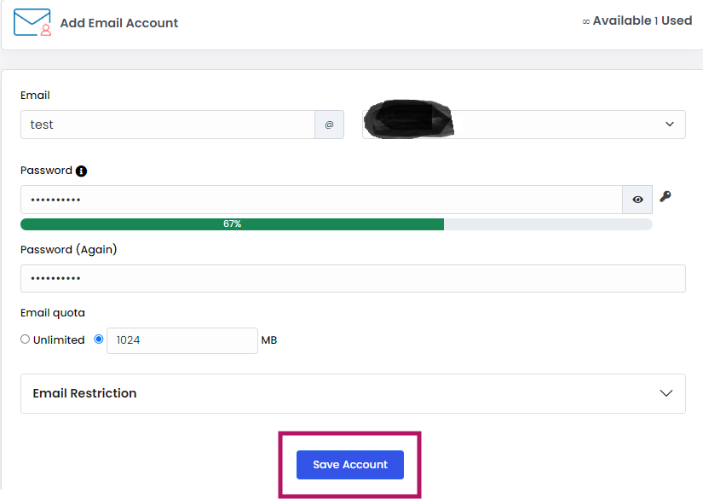Click the quota field showing 1024
This screenshot has width=703, height=499.
(182, 340)
